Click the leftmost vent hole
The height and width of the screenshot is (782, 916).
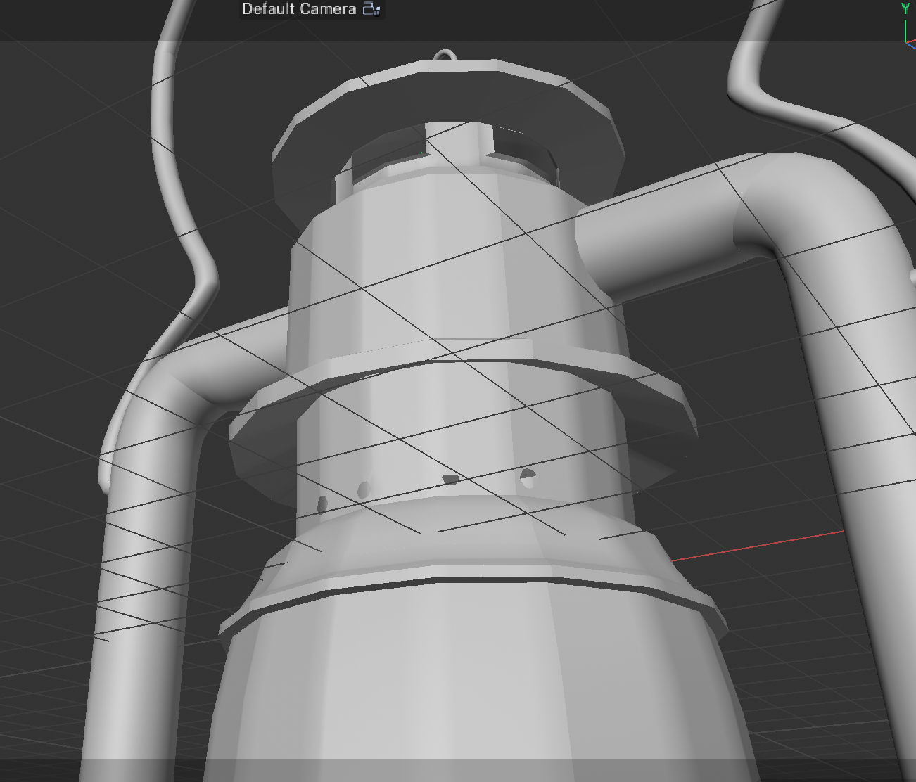point(322,504)
